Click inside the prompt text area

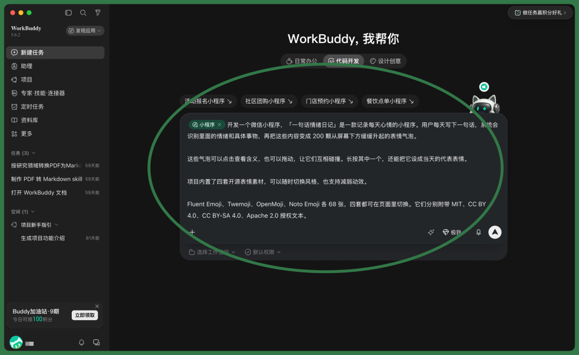tap(343, 170)
